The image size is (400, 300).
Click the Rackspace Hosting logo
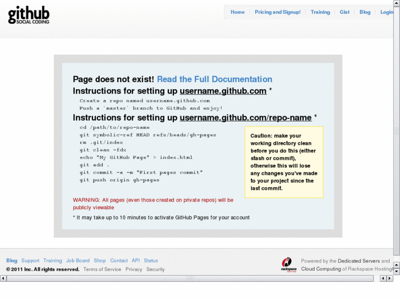[x=288, y=265]
